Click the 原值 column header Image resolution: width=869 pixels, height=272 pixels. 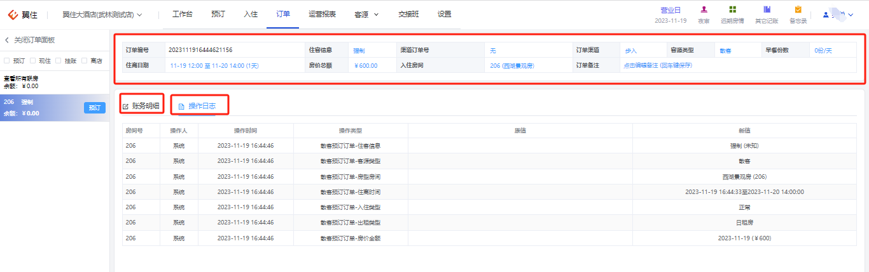click(x=520, y=131)
